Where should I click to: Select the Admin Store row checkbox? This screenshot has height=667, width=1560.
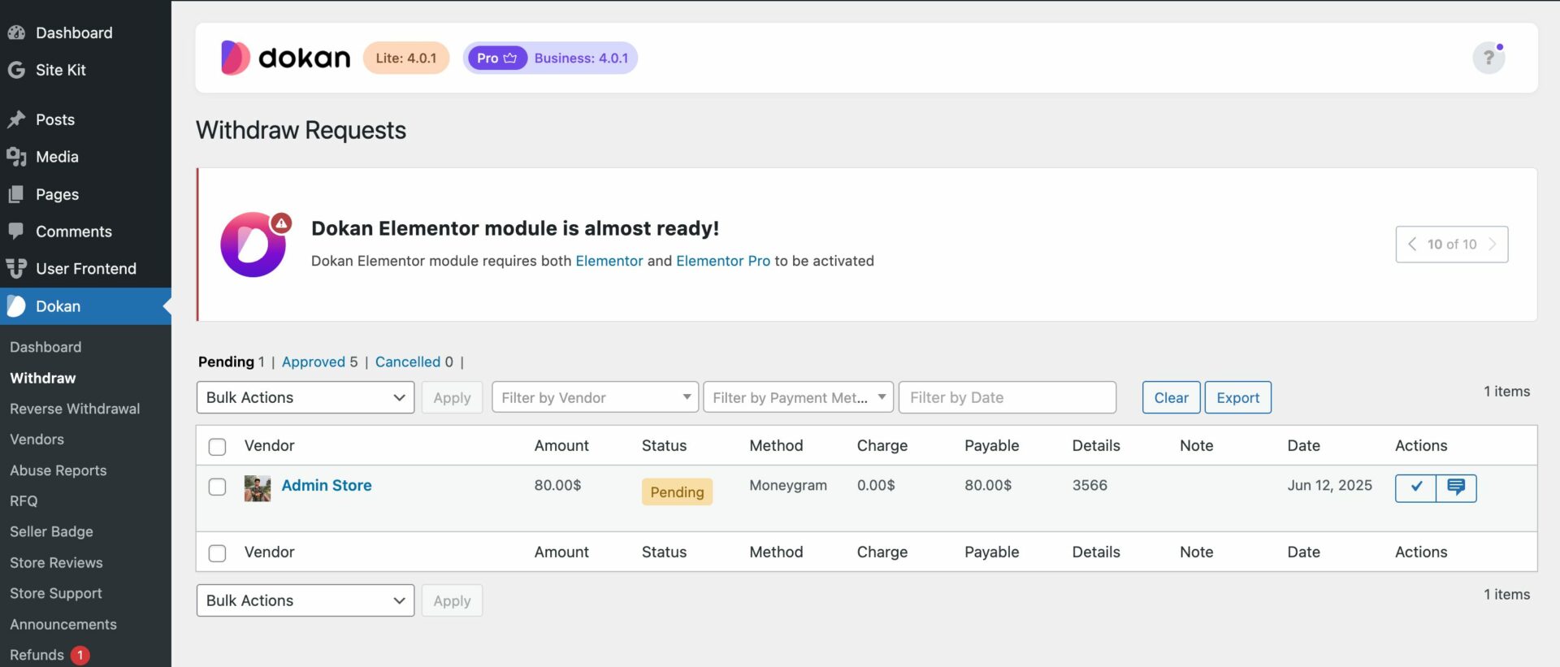[x=217, y=487]
